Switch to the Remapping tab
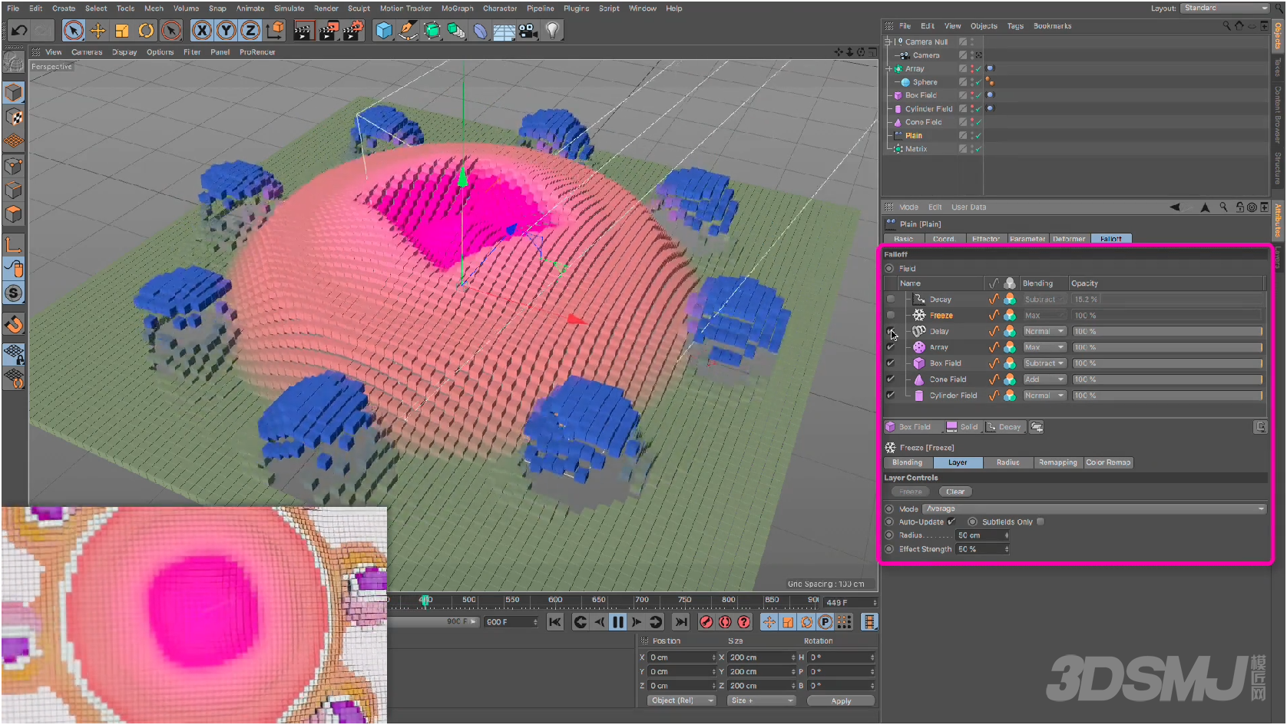The width and height of the screenshot is (1287, 725). [1057, 462]
